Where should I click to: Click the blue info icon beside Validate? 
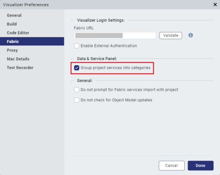[x=191, y=35]
